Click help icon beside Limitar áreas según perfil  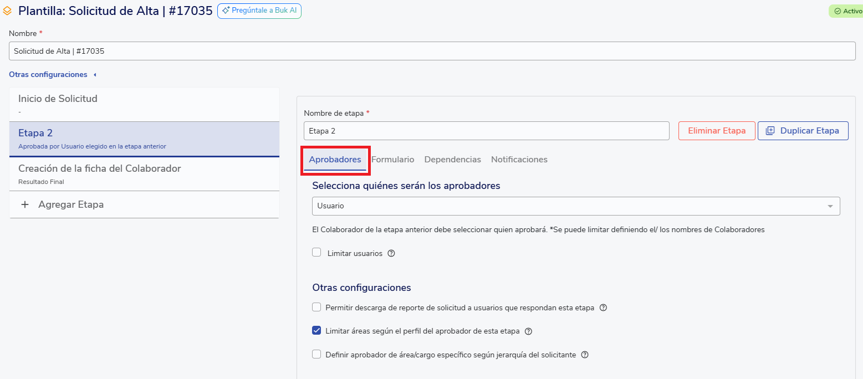(x=528, y=331)
